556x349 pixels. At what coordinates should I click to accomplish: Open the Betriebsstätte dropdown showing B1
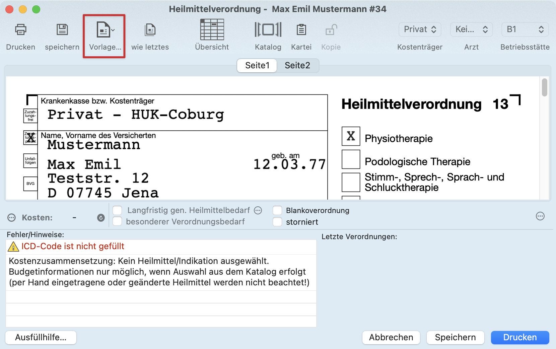(x=525, y=29)
